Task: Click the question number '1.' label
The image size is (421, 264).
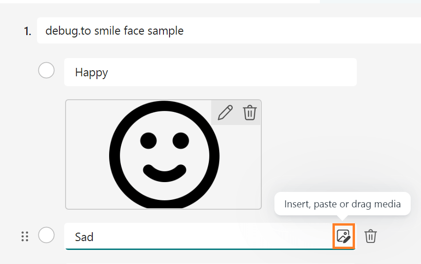Action: coord(28,31)
